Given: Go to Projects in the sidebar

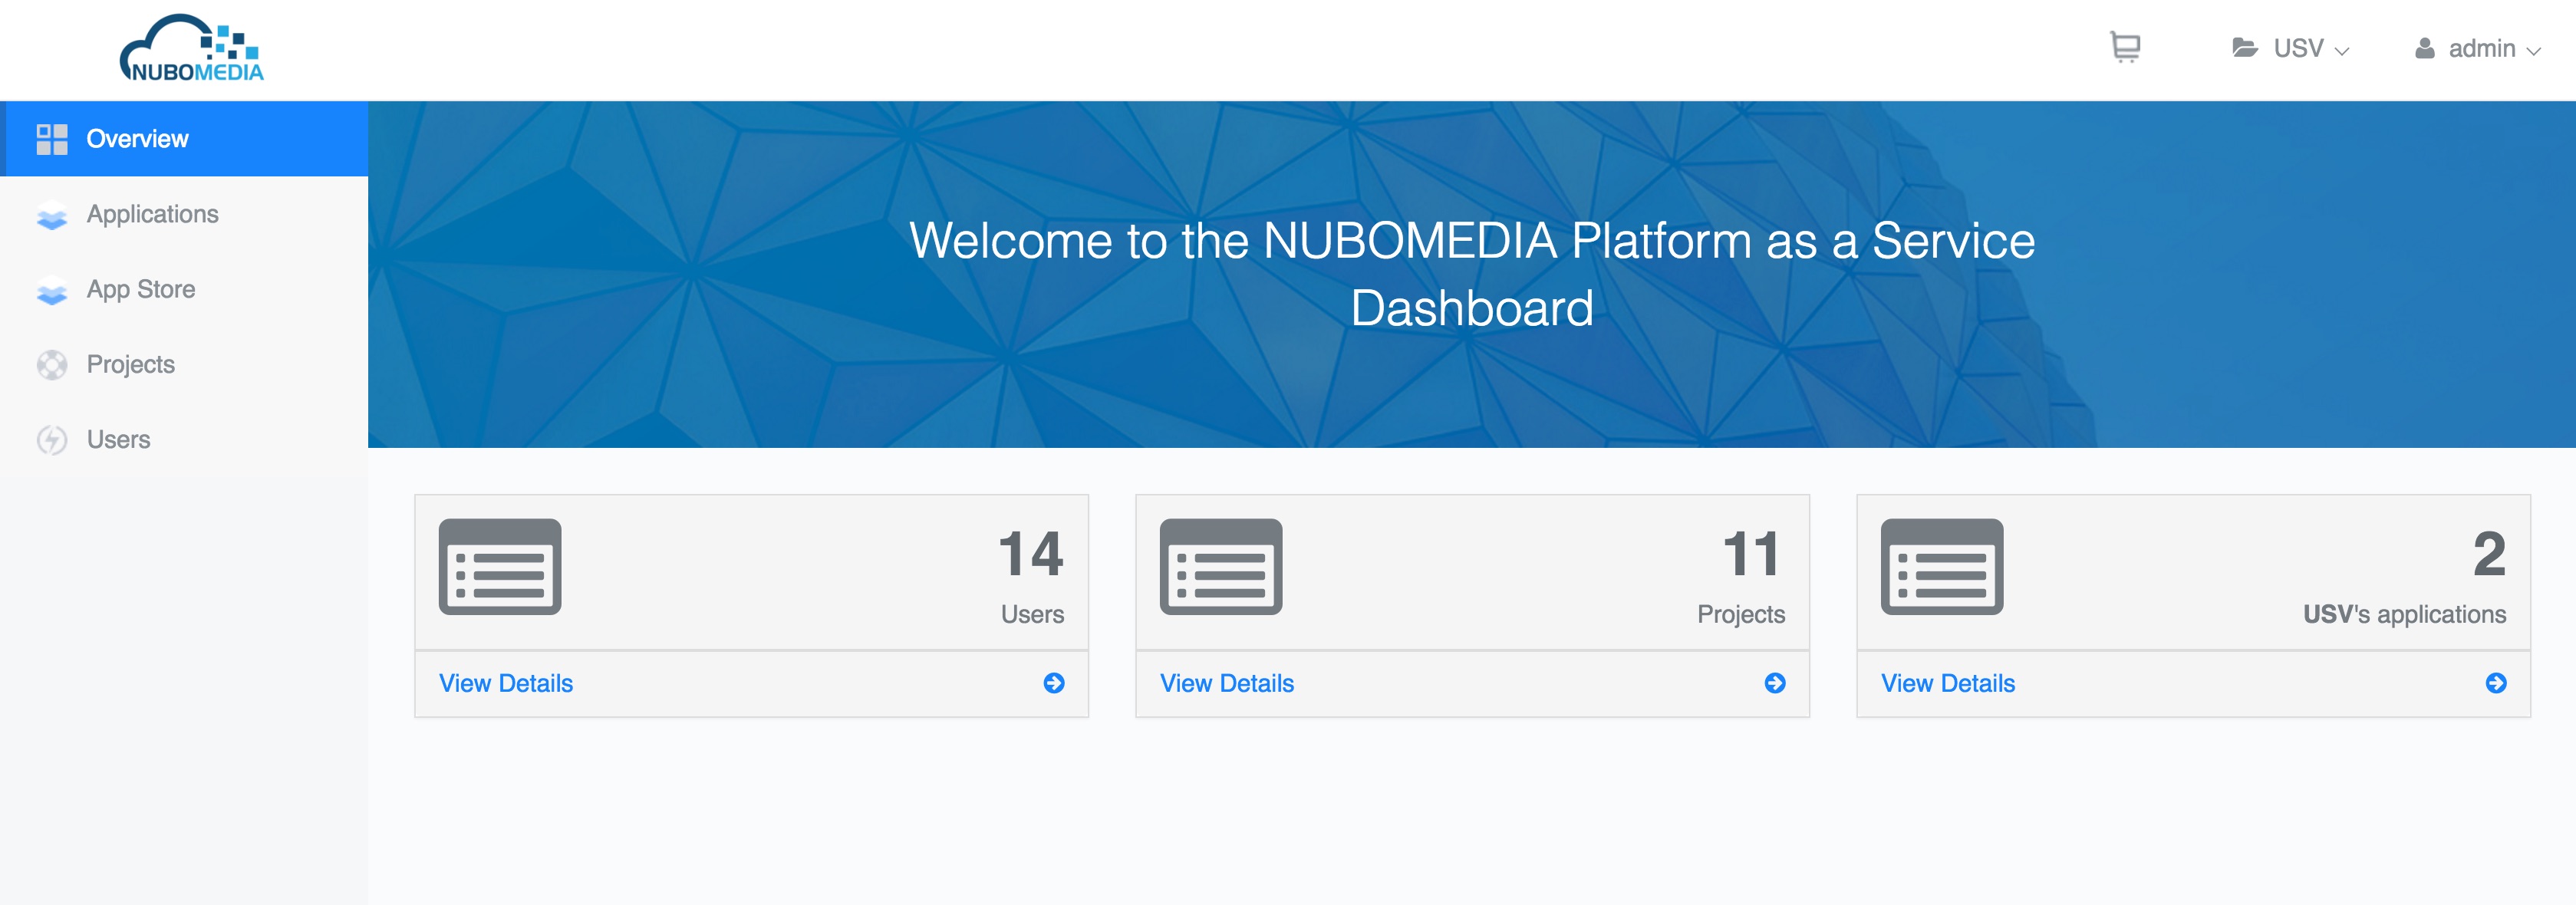Looking at the screenshot, I should click(184, 364).
